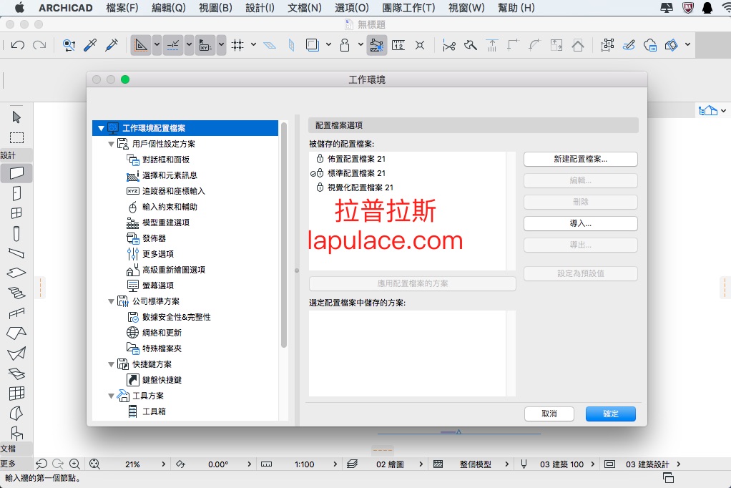Toggle the snap guides toolbar icon
This screenshot has height=488, width=731.
173,45
